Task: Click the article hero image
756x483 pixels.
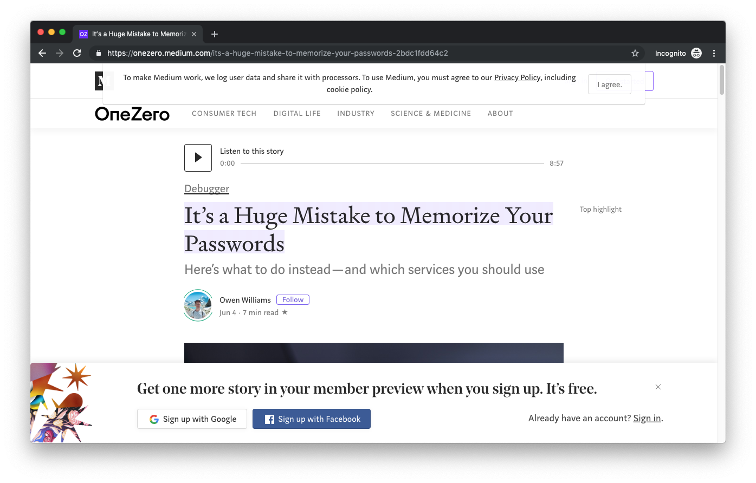Action: point(374,353)
